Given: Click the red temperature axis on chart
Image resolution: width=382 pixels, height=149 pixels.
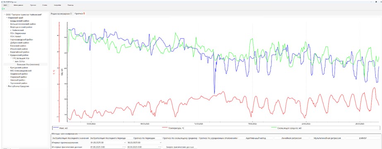Looking at the screenshot, I should [x=59, y=72].
